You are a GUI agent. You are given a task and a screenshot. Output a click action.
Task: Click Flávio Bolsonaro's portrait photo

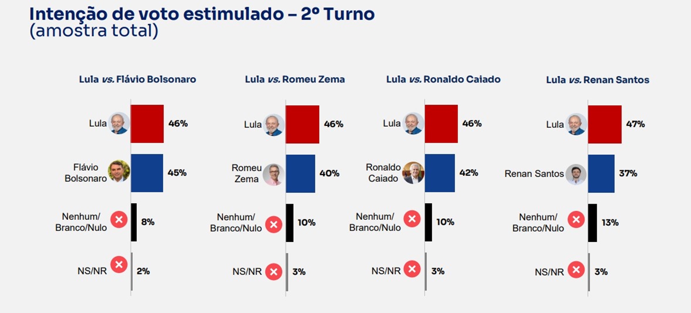click(119, 171)
